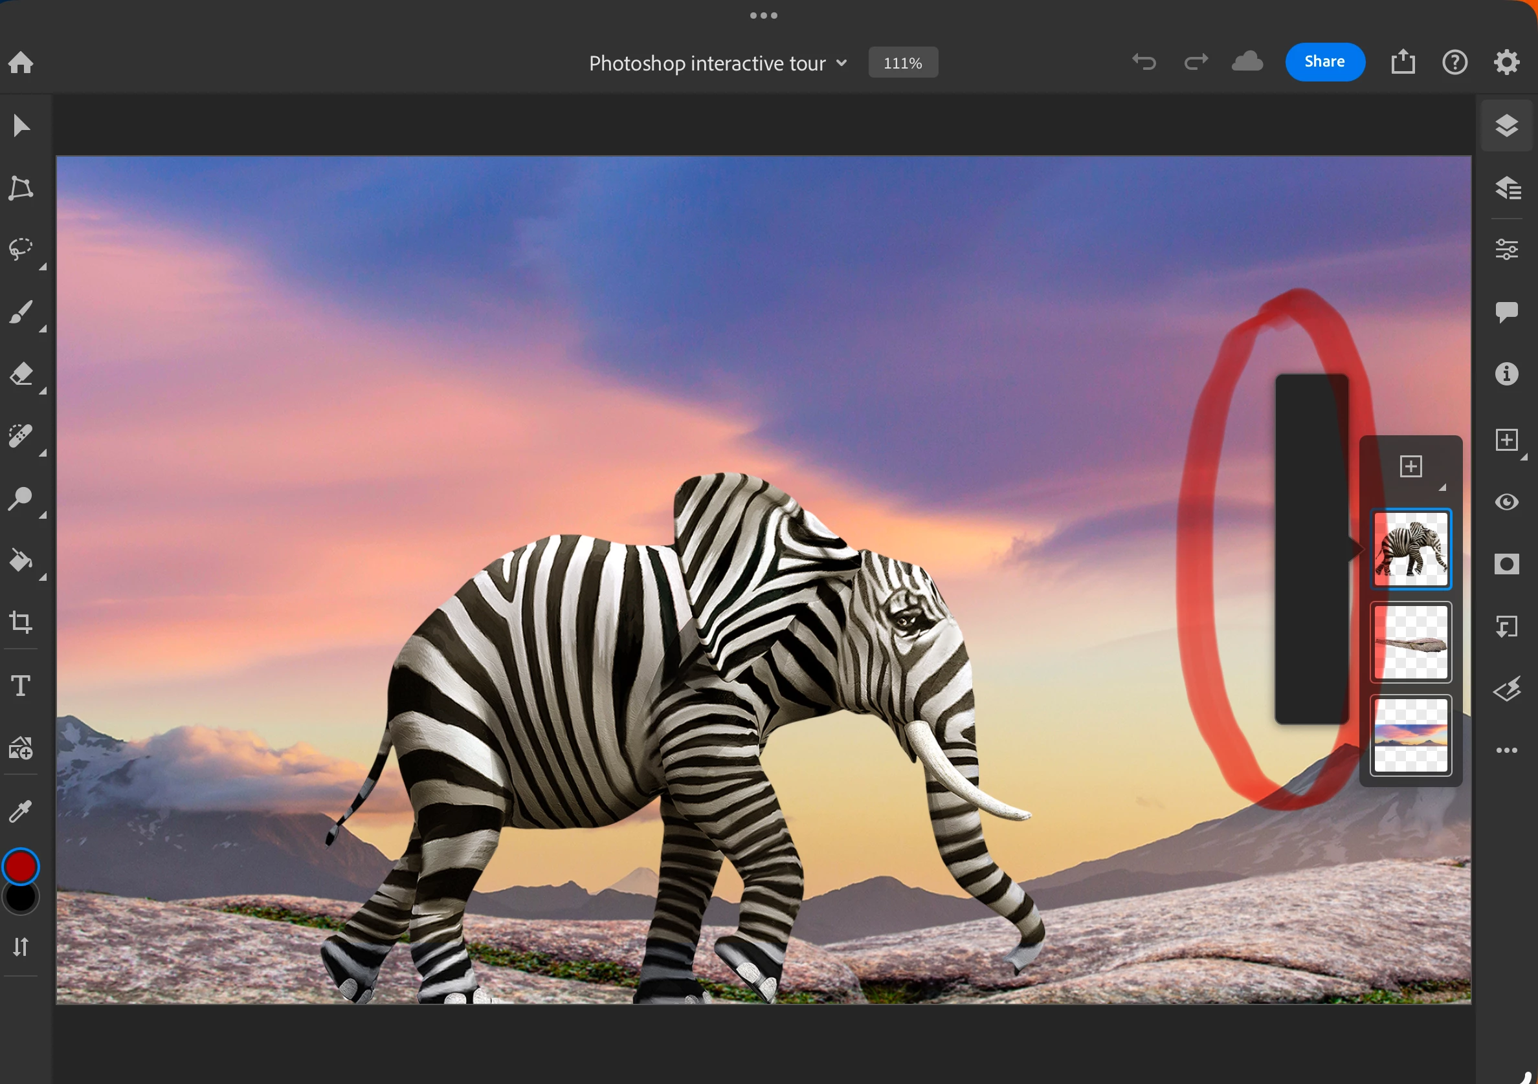Toggle the compact layer view panel
The image size is (1538, 1084).
(1506, 125)
